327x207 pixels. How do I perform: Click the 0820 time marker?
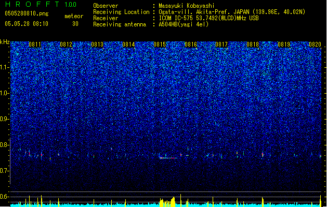(x=315, y=45)
